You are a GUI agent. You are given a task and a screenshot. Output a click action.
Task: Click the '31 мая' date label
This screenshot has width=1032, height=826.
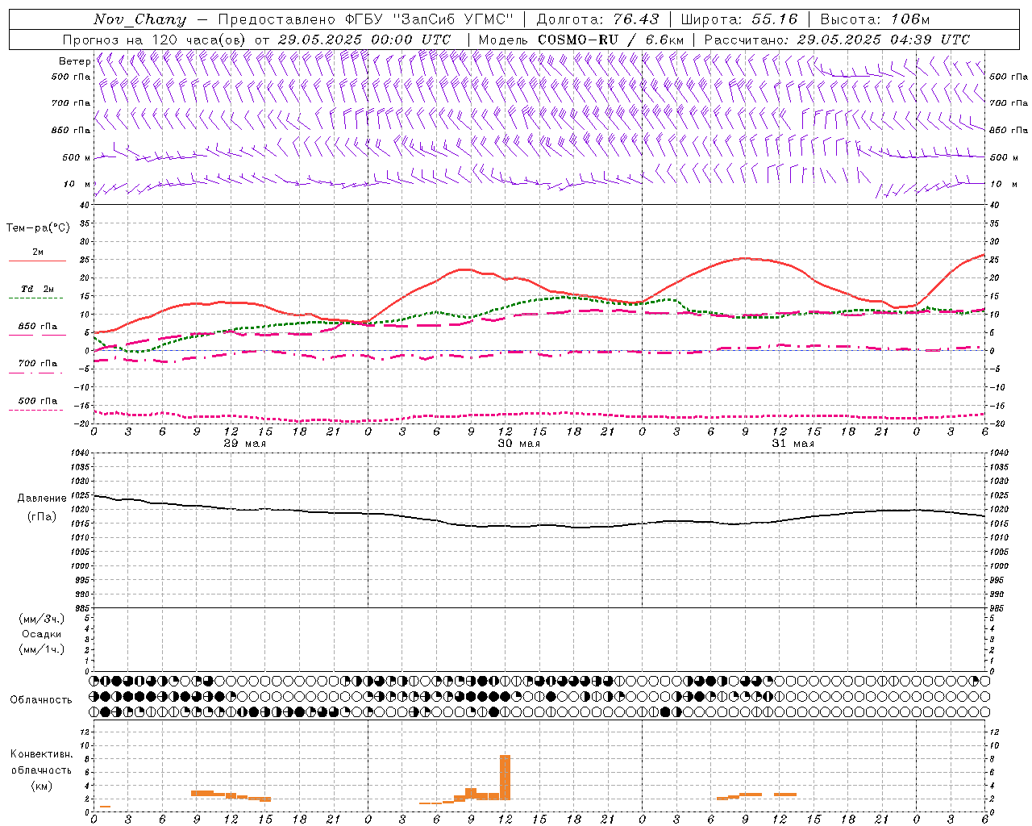point(793,444)
